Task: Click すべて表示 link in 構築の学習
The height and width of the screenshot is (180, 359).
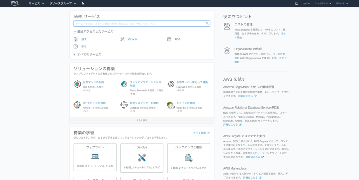Action: 199,133
